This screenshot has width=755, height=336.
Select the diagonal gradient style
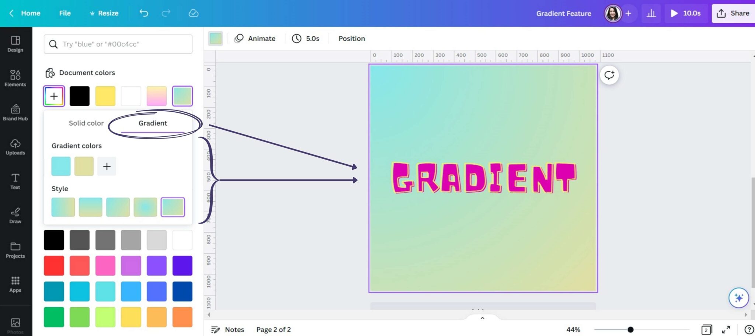pos(118,207)
